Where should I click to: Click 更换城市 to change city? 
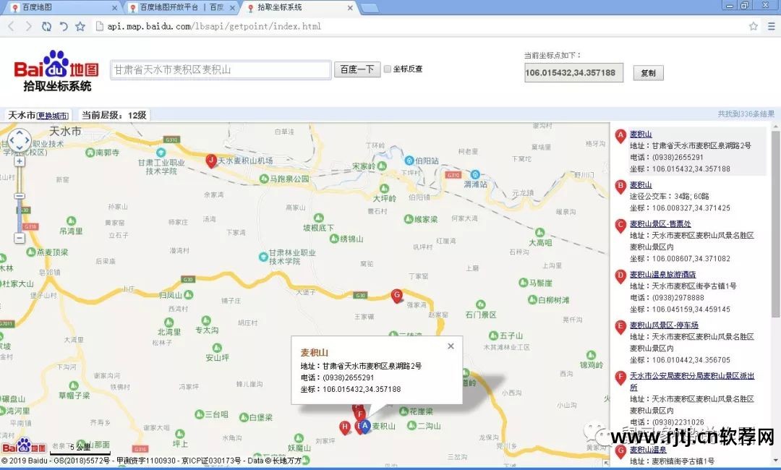click(x=53, y=116)
